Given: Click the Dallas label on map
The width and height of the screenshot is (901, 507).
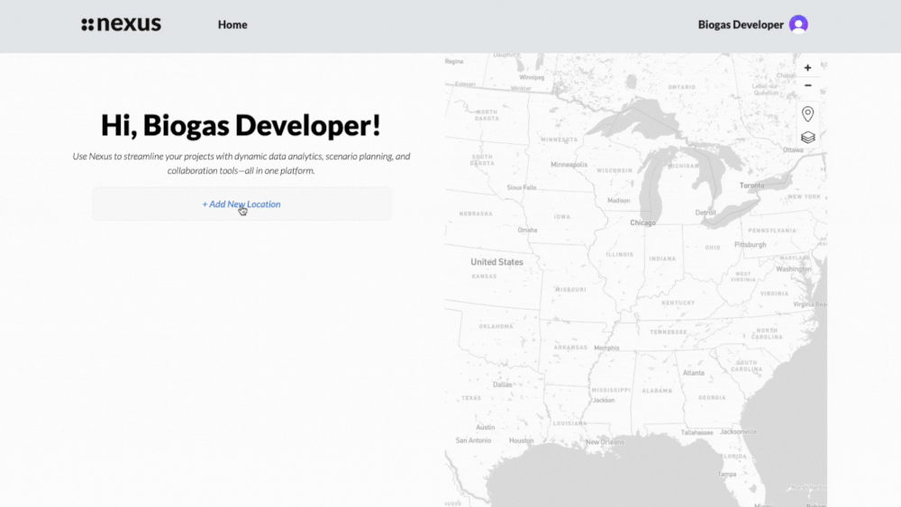Looking at the screenshot, I should click(x=502, y=385).
